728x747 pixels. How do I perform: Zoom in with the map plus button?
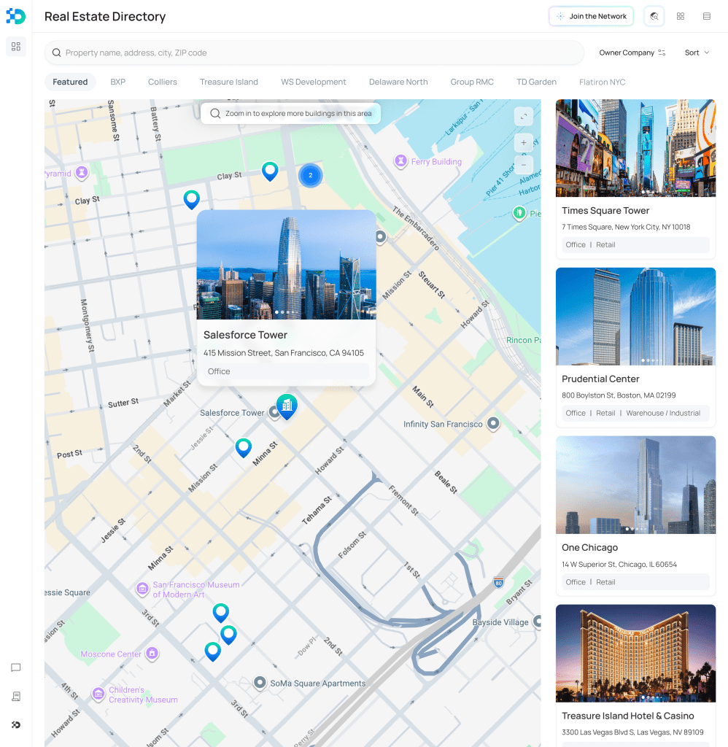[523, 142]
